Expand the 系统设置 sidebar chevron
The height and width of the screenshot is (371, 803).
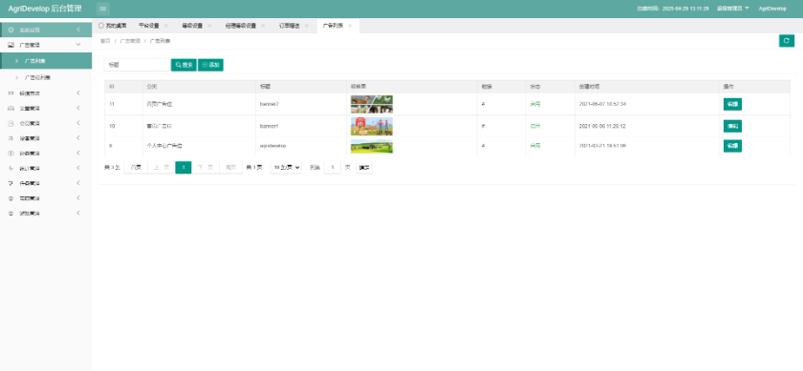coord(77,30)
